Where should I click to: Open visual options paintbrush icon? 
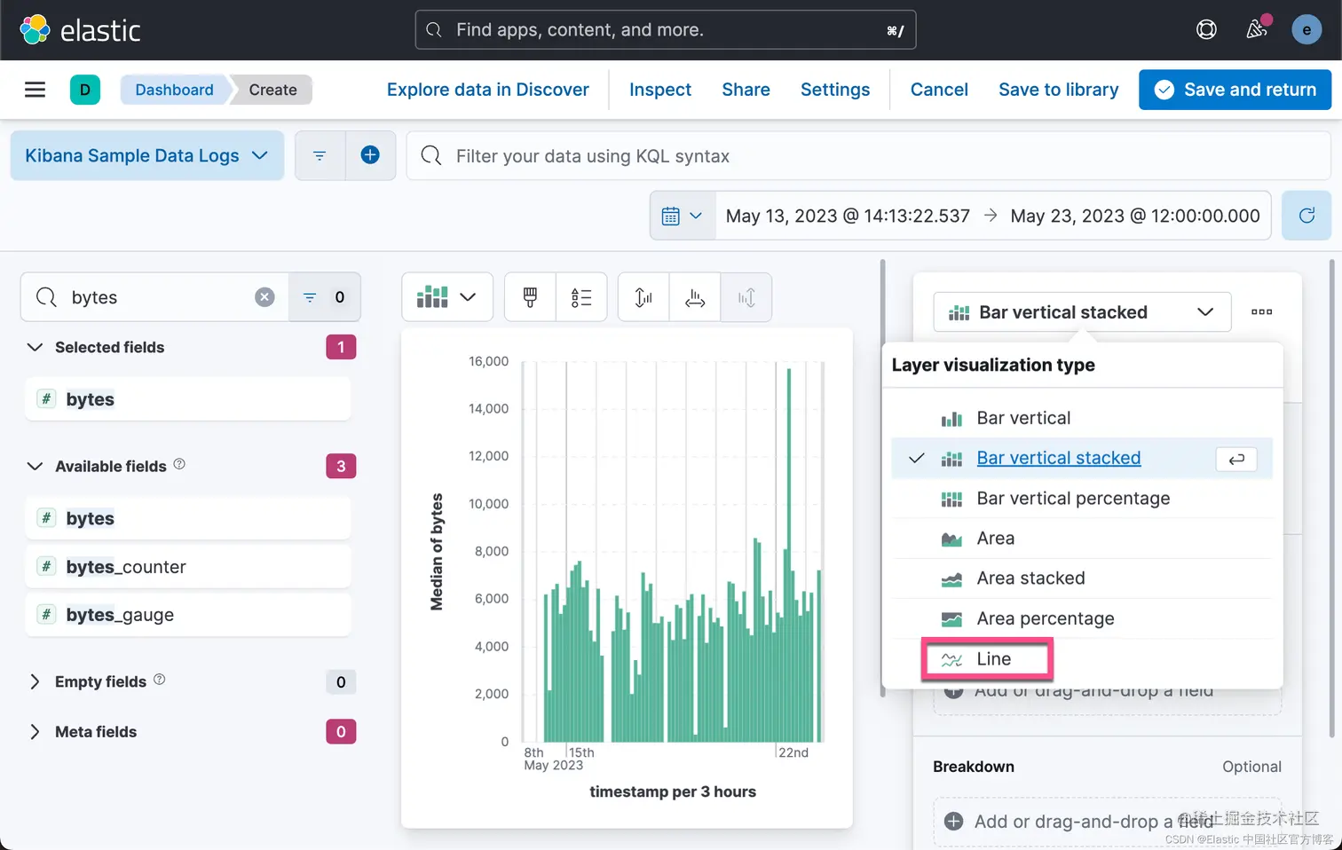point(530,297)
